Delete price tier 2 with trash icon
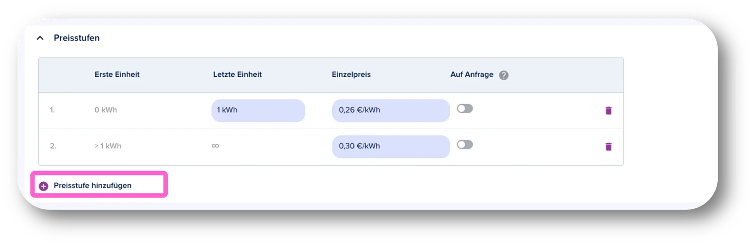Viewport: 754px width, 246px height. pos(608,147)
